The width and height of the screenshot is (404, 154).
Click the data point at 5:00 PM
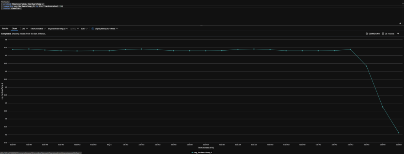382,107
